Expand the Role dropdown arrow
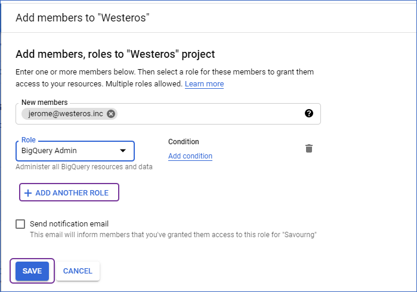Viewport: 417px width, 292px height. click(123, 151)
